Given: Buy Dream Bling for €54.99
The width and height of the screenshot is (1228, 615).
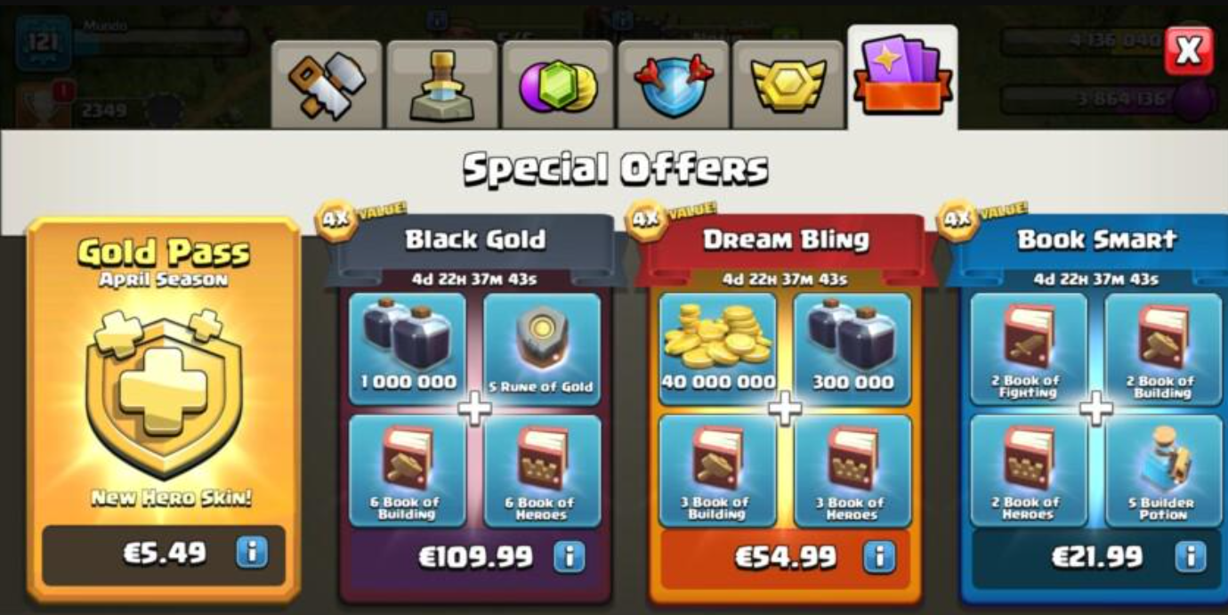Looking at the screenshot, I should [786, 558].
